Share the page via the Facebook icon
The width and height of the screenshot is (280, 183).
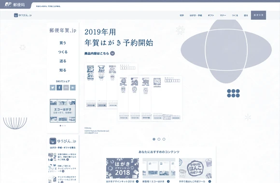point(59,88)
